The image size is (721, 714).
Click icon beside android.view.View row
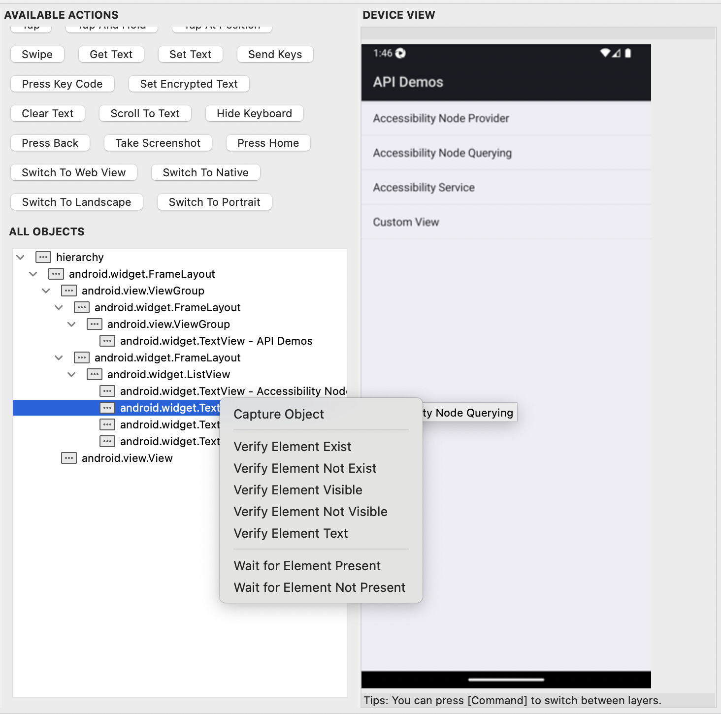[69, 458]
